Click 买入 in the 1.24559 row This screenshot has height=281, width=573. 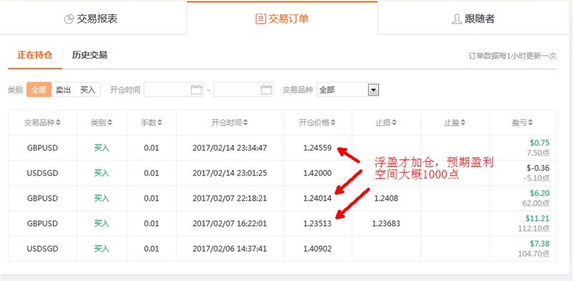tap(102, 148)
